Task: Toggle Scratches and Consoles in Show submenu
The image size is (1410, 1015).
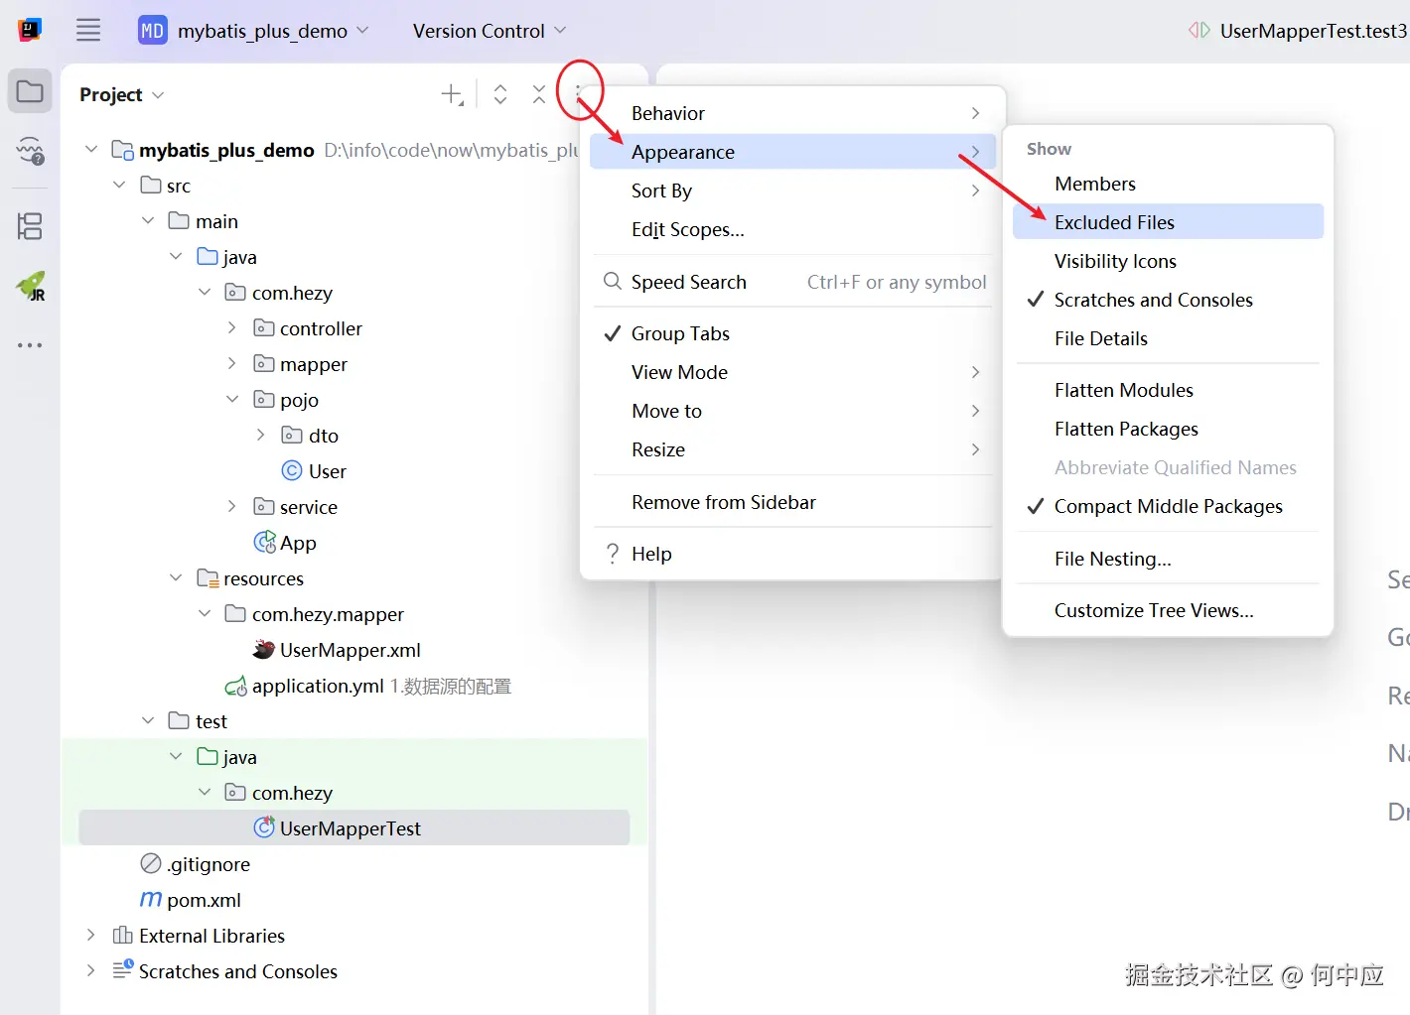Action: pos(1168,300)
